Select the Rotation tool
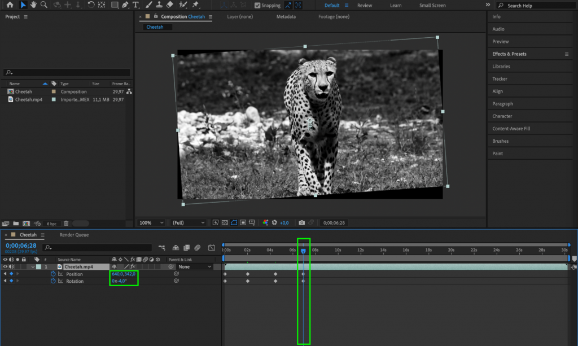 (x=91, y=5)
